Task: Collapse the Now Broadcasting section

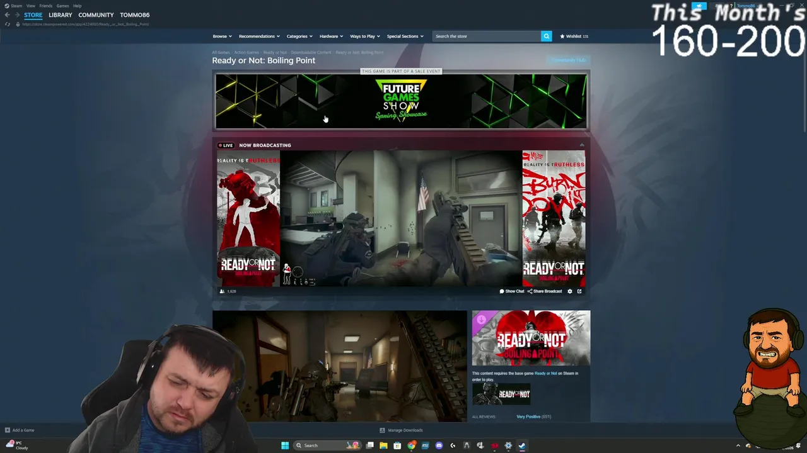Action: coord(582,145)
